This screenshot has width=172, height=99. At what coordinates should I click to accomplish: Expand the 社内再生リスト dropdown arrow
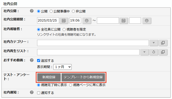coord(144,52)
